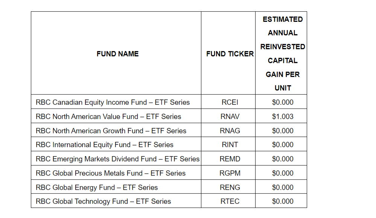The height and width of the screenshot is (218, 376).
Task: Select RBC Canadian Equity Income Fund name
Action: pyautogui.click(x=113, y=102)
